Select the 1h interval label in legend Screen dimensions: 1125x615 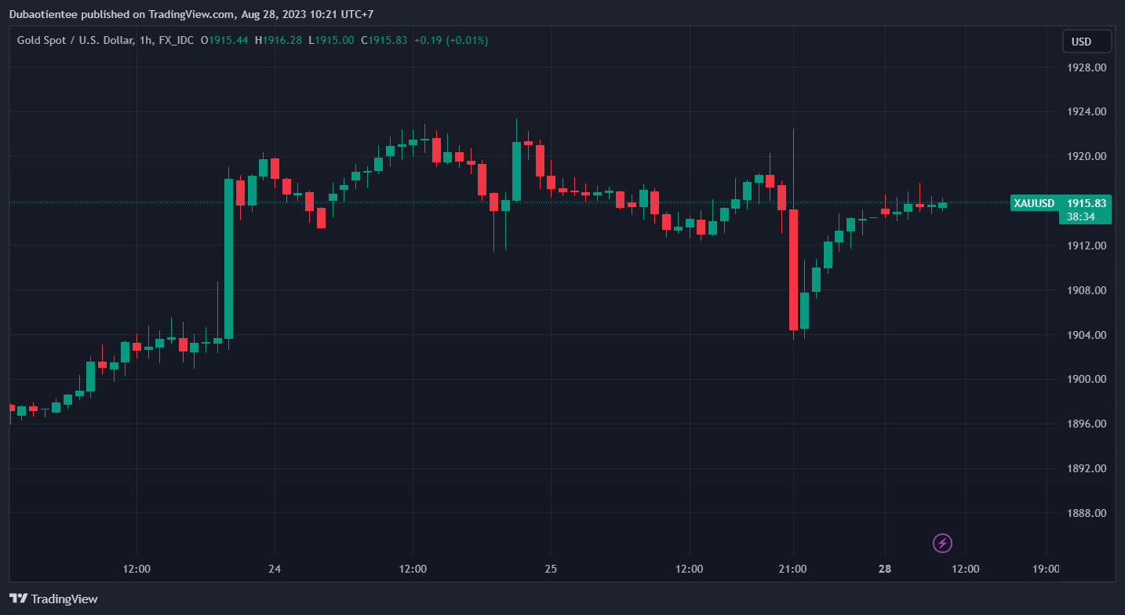tap(145, 40)
